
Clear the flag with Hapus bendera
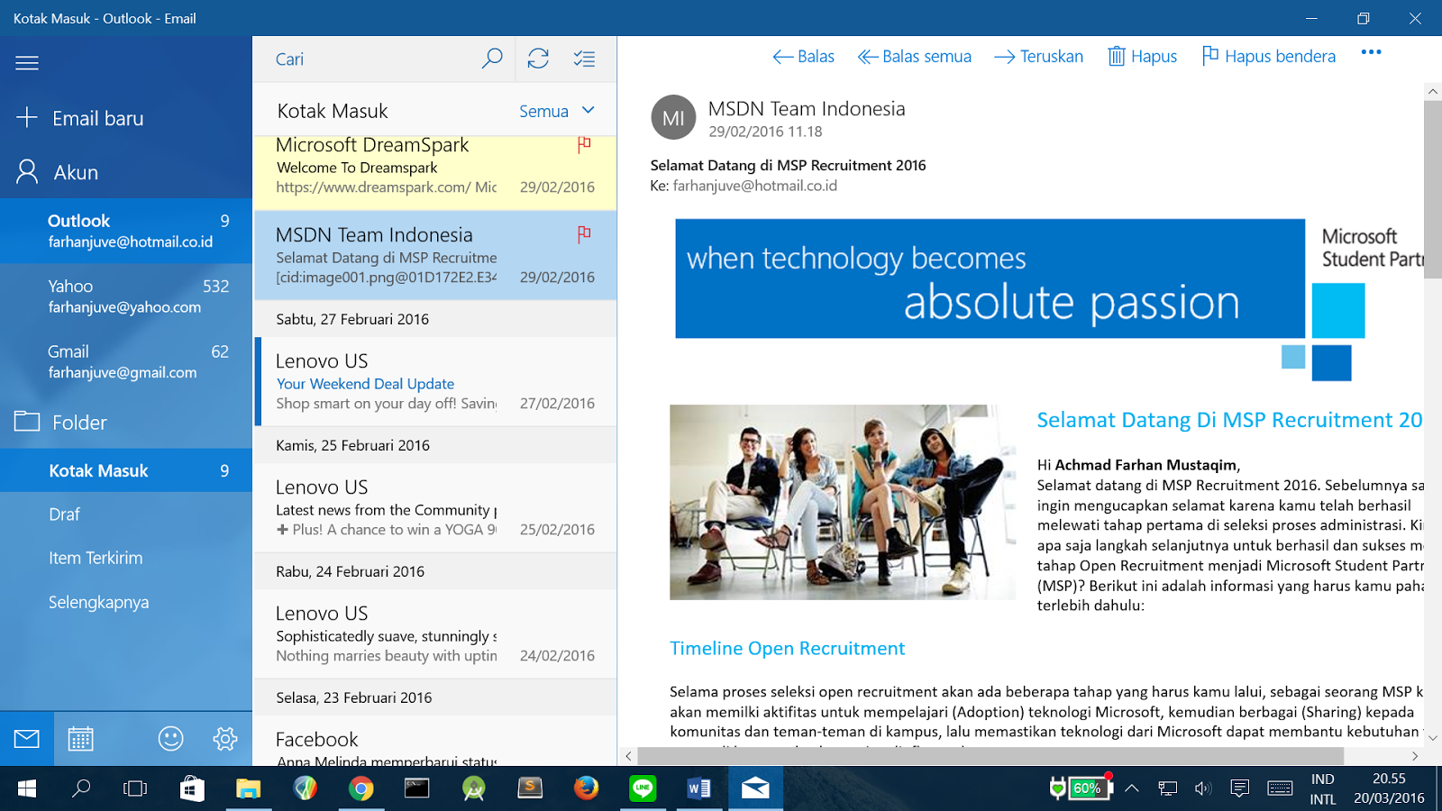click(x=1269, y=57)
